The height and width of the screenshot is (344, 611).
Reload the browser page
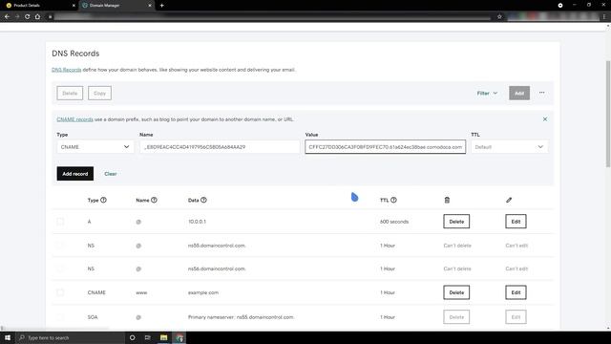28,17
